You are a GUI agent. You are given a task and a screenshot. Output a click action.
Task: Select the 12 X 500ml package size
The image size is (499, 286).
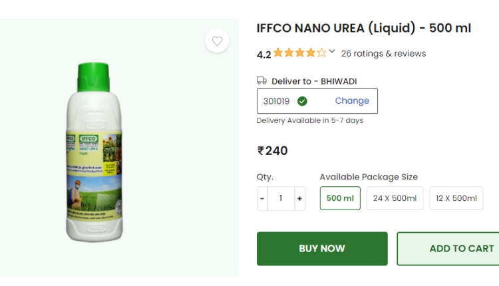click(x=456, y=198)
